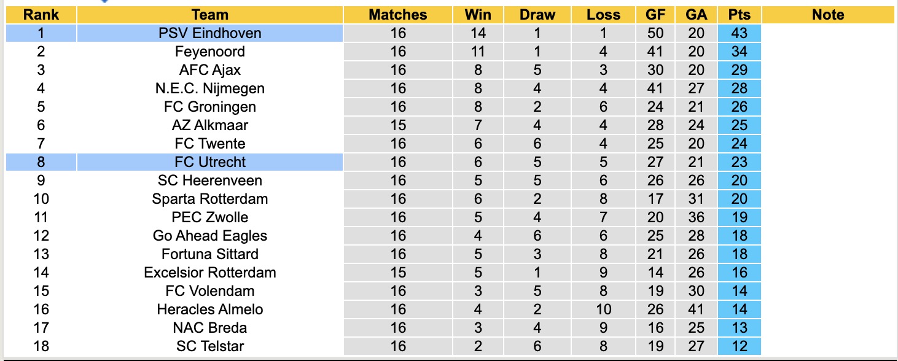
Task: Select the N.E.C. Nijmegen team name
Action: click(x=209, y=88)
